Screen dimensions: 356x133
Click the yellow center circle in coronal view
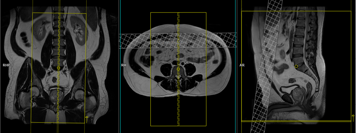coord(58,68)
